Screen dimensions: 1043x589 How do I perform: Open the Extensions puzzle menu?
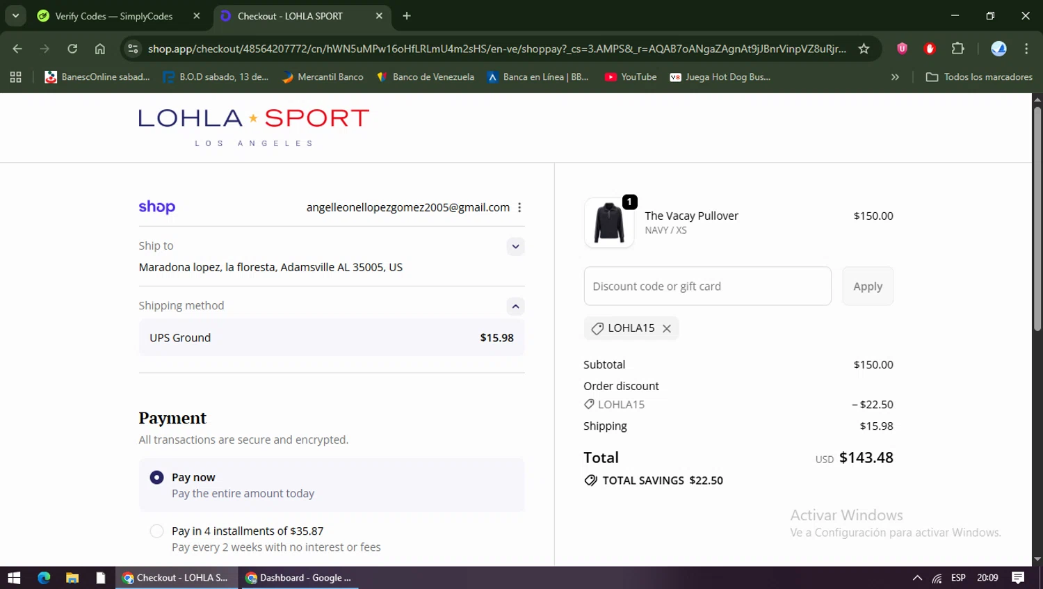(x=957, y=49)
